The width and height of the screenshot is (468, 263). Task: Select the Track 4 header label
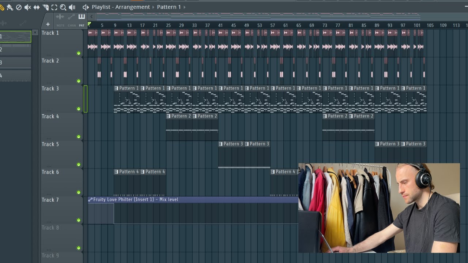tap(50, 116)
